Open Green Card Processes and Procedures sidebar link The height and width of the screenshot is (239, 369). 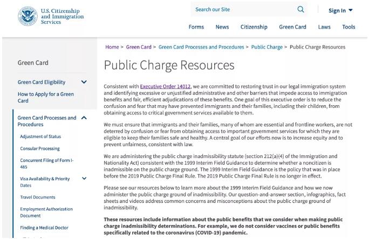pos(47,121)
